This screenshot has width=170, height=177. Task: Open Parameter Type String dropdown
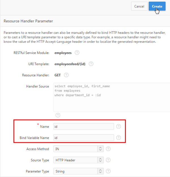tap(78, 171)
